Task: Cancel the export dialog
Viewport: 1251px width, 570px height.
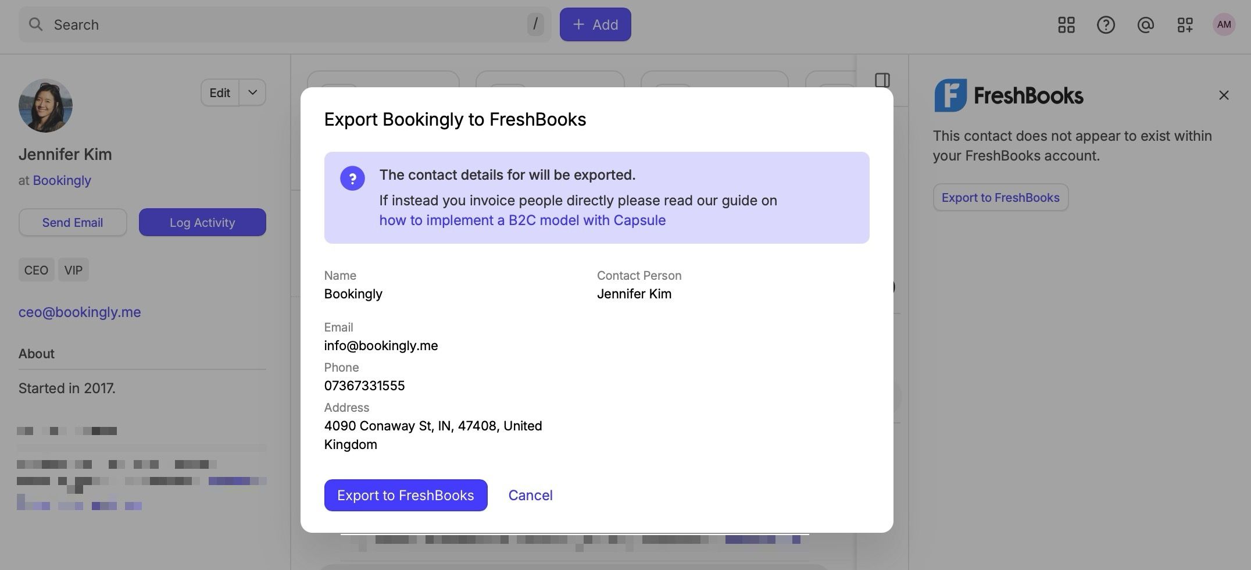Action: coord(530,495)
